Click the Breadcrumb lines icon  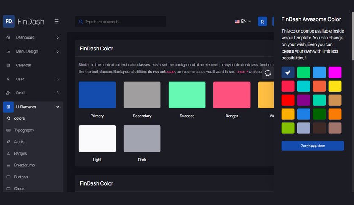[x=8, y=165]
